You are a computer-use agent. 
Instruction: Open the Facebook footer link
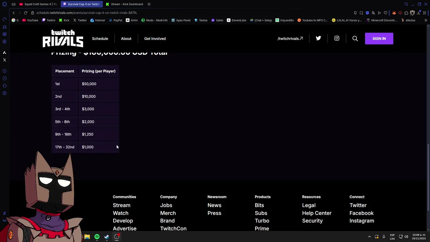pos(361,213)
